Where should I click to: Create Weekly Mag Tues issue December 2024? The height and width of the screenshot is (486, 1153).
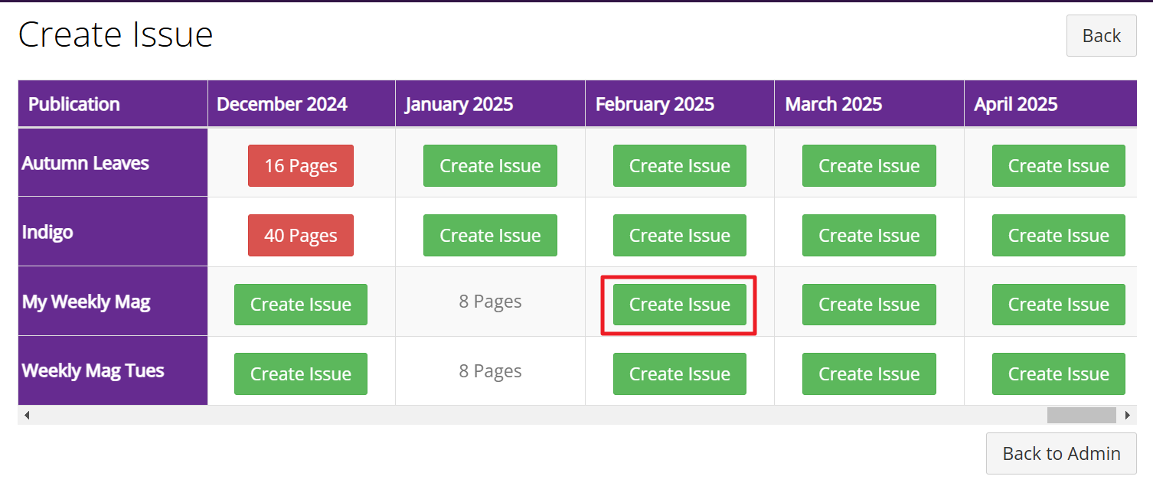(301, 373)
